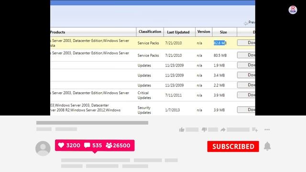Screen dimensions: 306x172
Task: Click the thumbs down dislike icon
Action: tap(204, 129)
